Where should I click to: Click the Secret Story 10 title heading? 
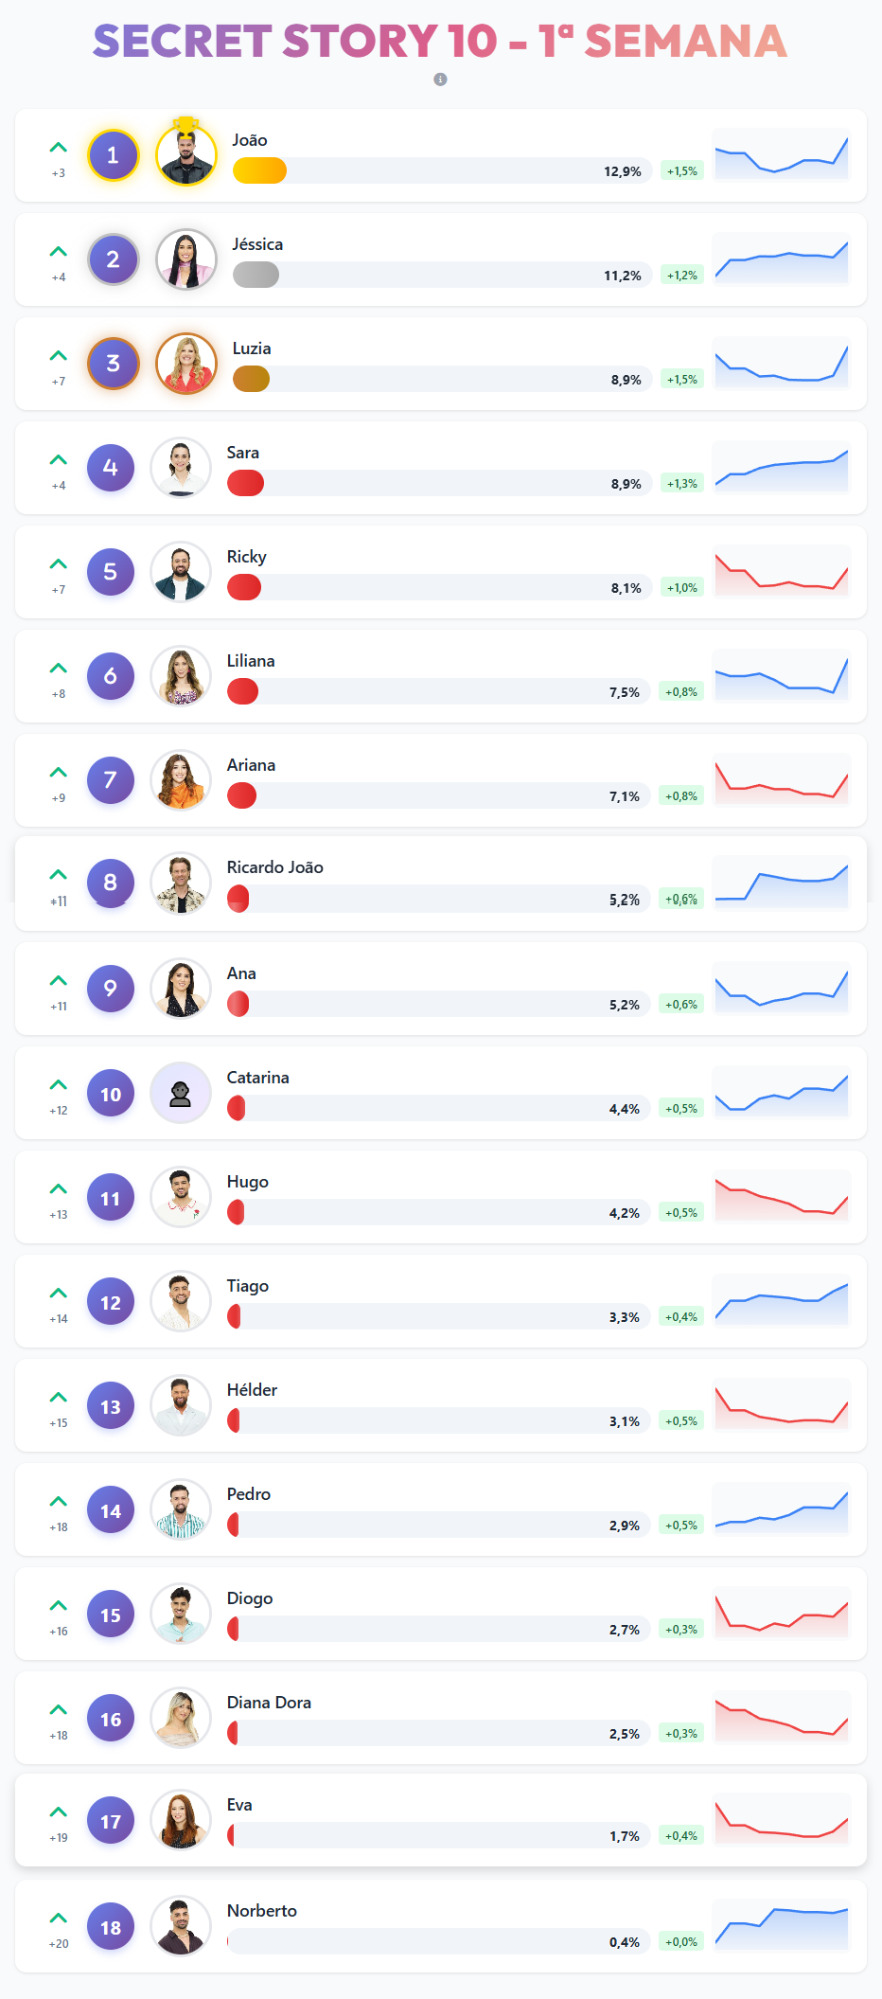click(x=440, y=42)
